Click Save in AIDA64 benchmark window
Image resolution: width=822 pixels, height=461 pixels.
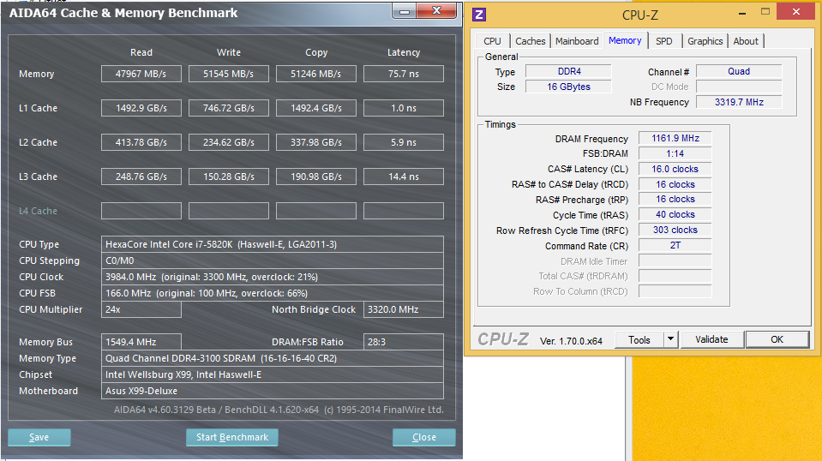click(x=39, y=437)
